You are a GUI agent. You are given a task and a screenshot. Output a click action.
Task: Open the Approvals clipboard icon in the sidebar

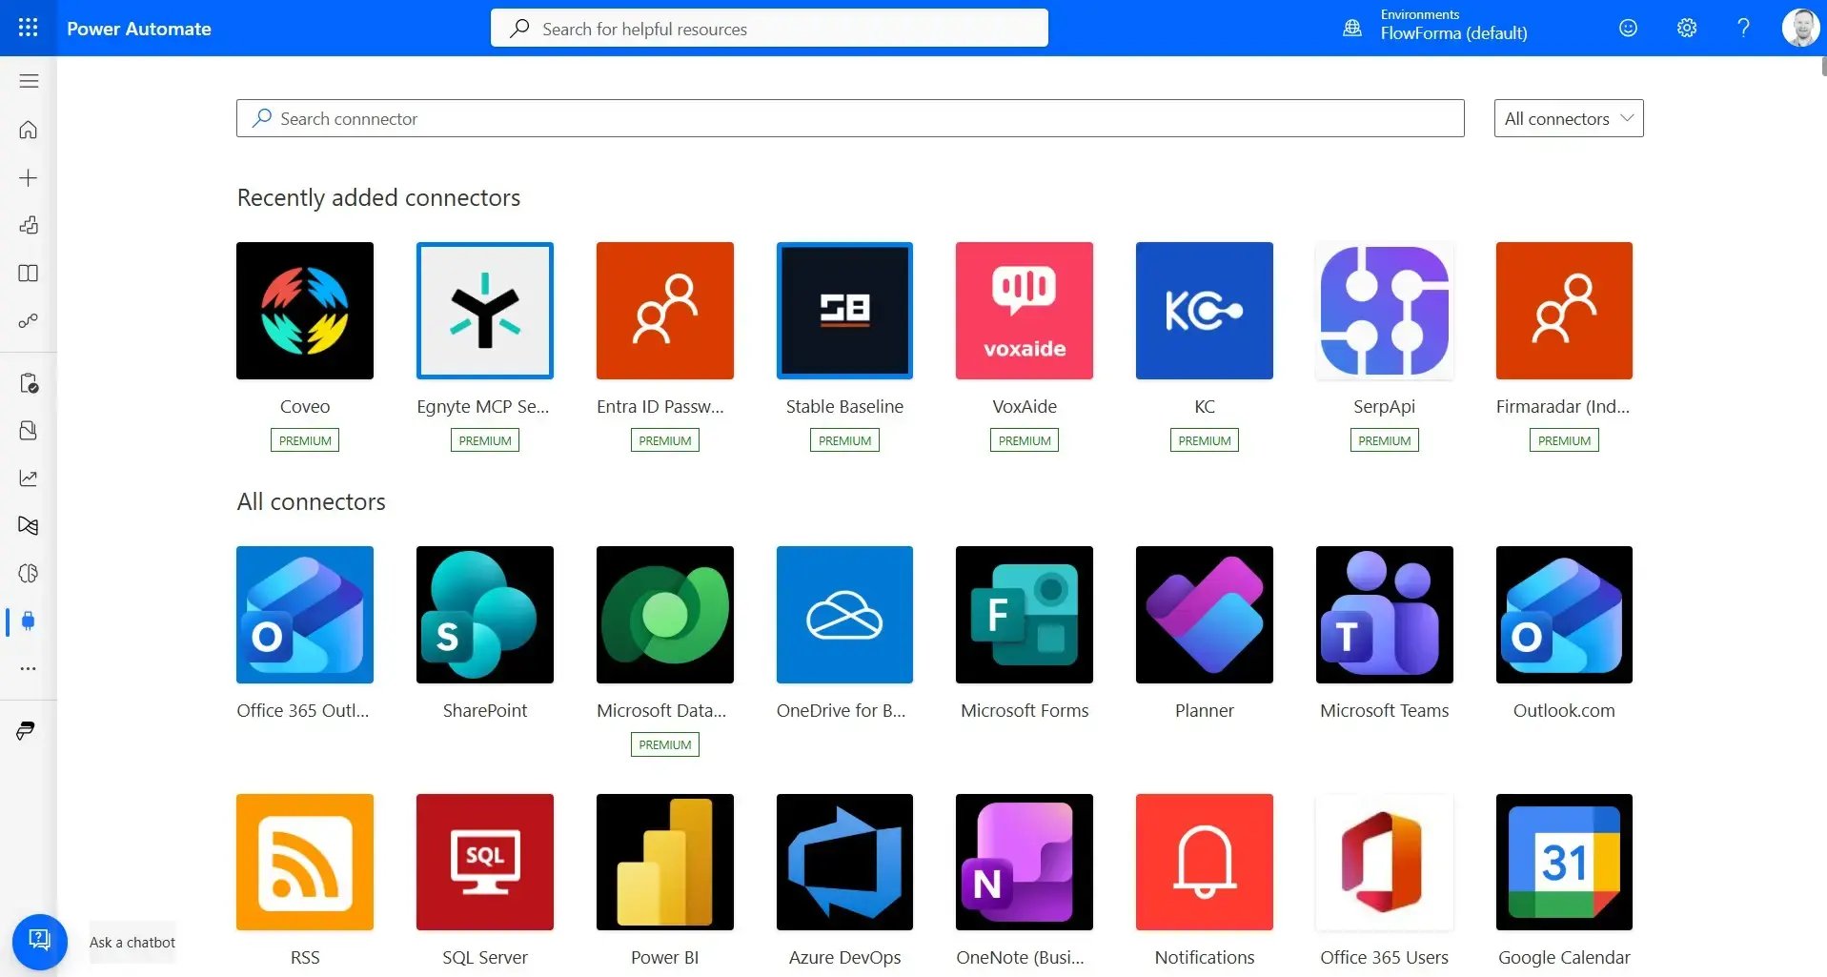coord(29,383)
